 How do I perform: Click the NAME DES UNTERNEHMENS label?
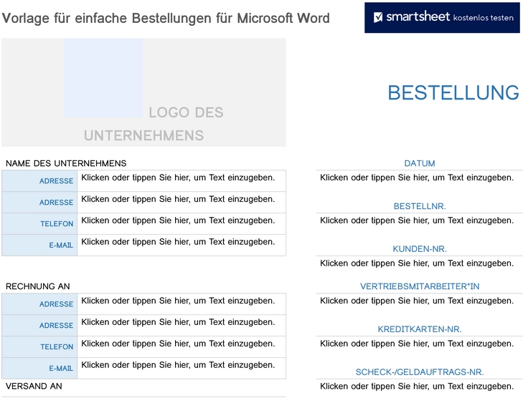[66, 163]
